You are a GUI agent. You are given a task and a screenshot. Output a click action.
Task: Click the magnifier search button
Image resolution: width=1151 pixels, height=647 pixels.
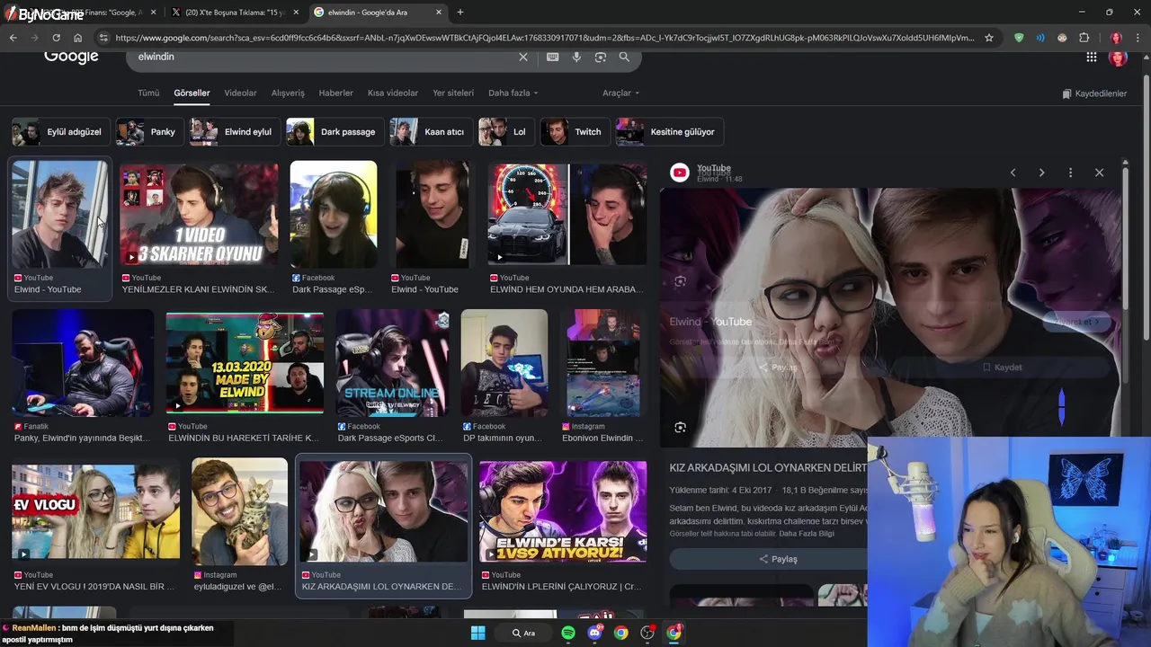624,57
